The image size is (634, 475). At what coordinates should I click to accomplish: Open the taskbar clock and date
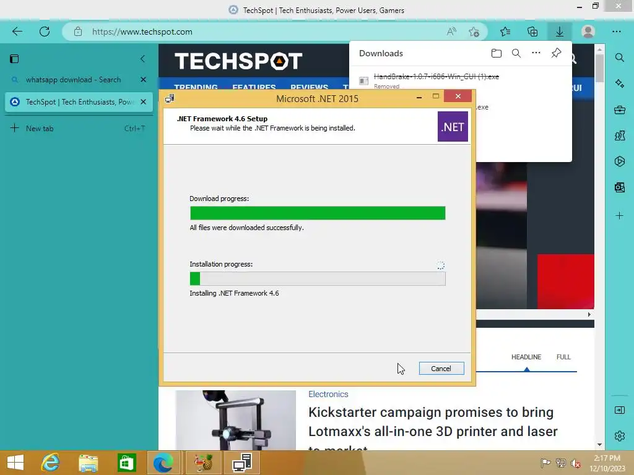click(607, 463)
